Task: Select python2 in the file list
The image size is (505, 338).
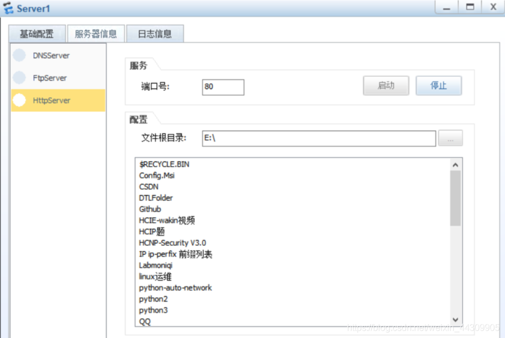Action: (153, 299)
